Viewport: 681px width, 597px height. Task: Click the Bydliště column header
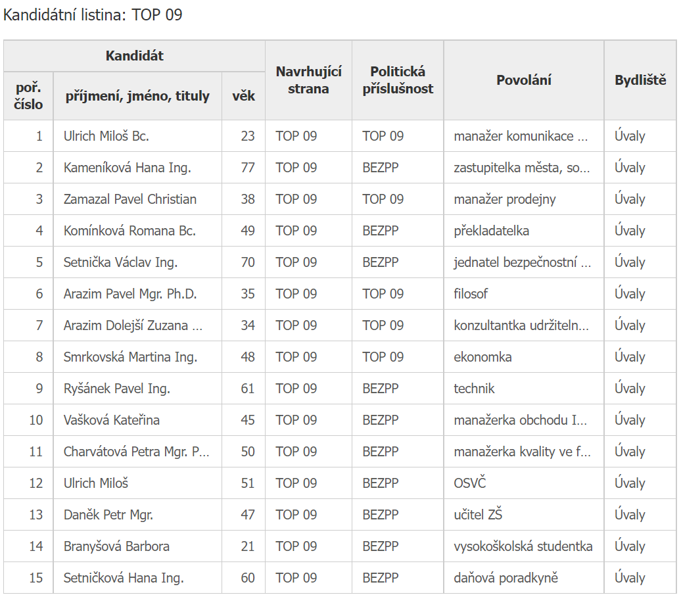[640, 80]
